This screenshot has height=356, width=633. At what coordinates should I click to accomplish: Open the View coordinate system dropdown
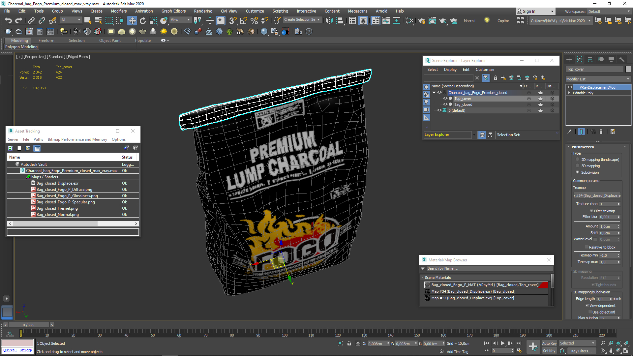click(180, 20)
